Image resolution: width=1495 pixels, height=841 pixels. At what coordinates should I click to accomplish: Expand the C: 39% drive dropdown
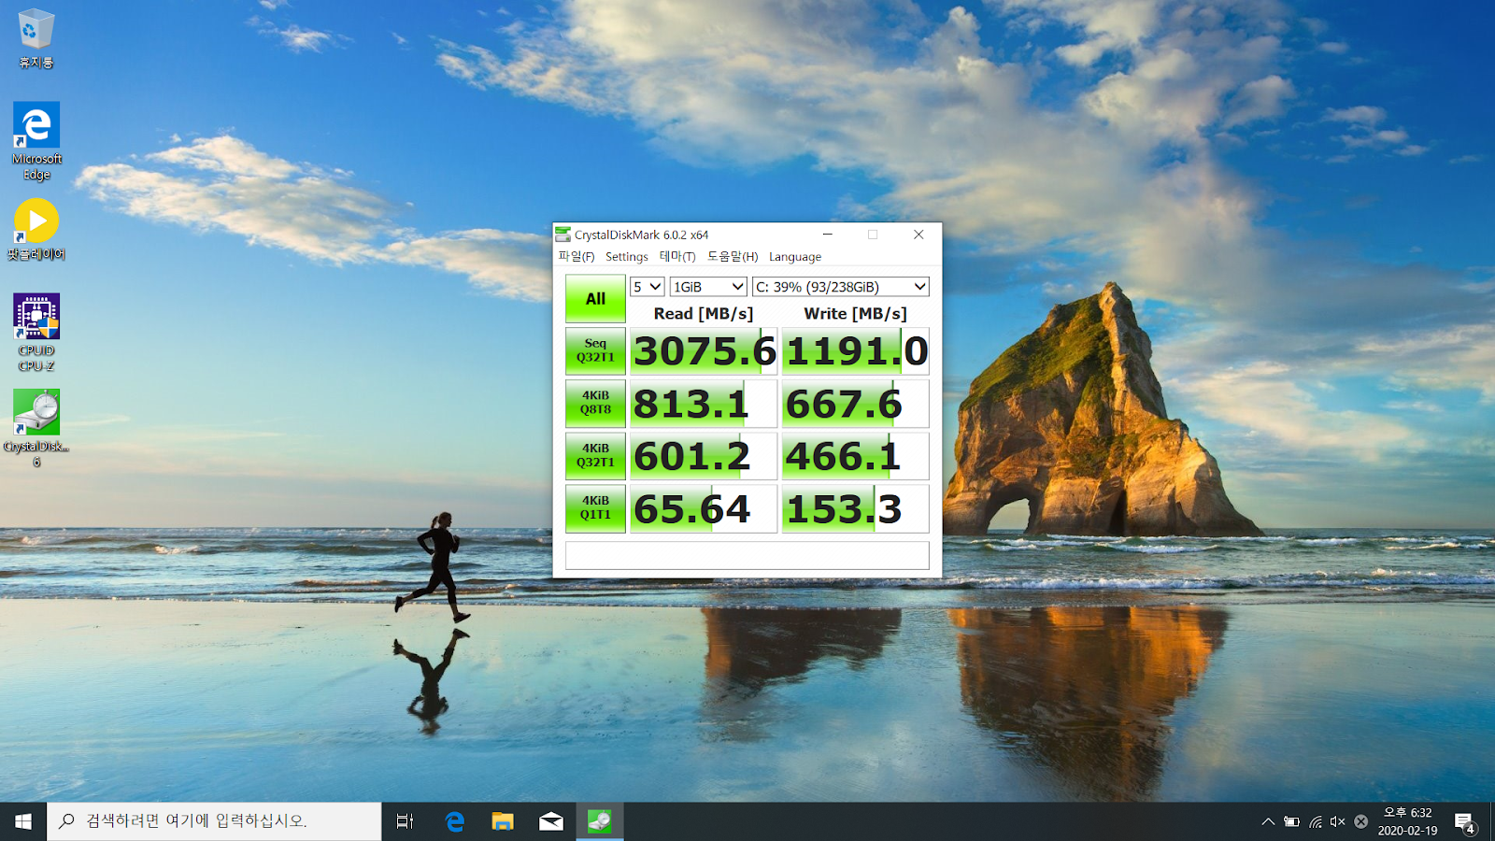(840, 287)
